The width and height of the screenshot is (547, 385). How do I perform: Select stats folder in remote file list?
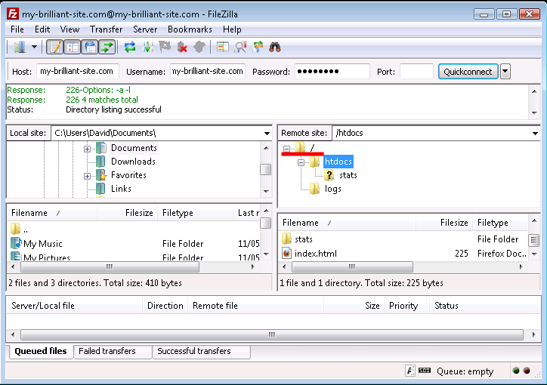[x=303, y=239]
